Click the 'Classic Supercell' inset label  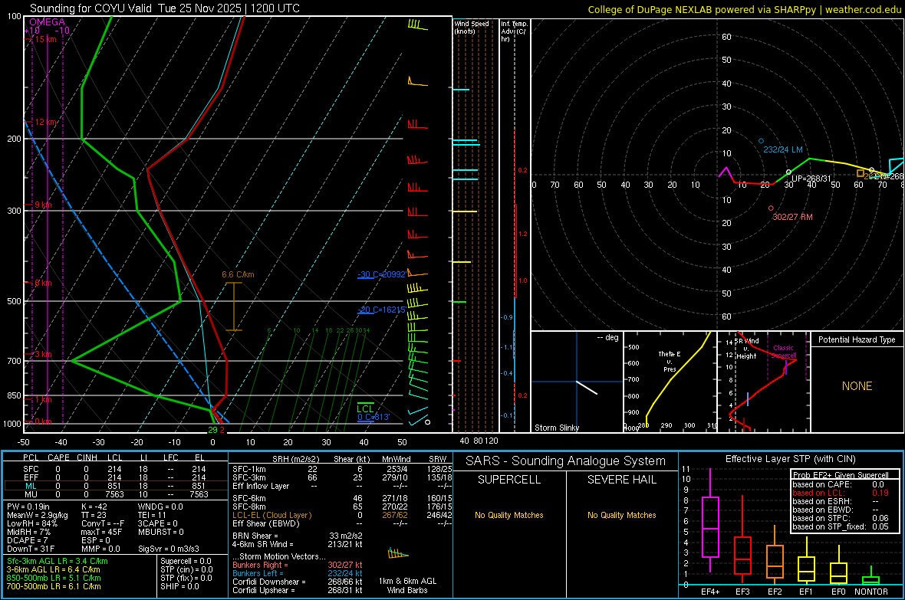(784, 352)
